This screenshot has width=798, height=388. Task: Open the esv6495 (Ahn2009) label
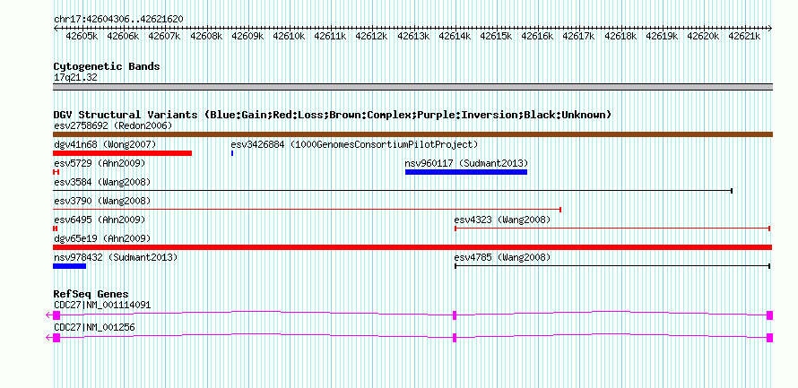pos(100,220)
